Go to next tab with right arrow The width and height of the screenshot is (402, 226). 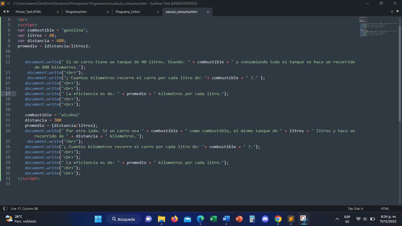8,11
